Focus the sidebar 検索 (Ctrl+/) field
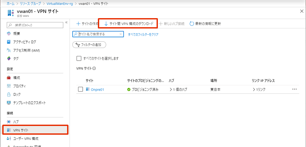This screenshot has width=306, height=147. pyautogui.click(x=35, y=25)
